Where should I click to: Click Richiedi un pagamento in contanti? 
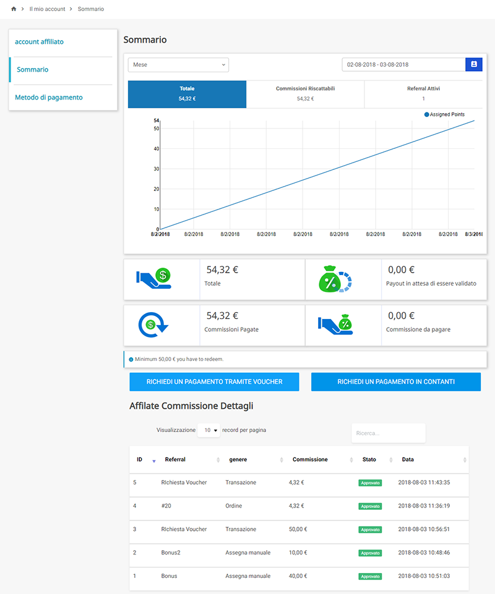coord(396,382)
